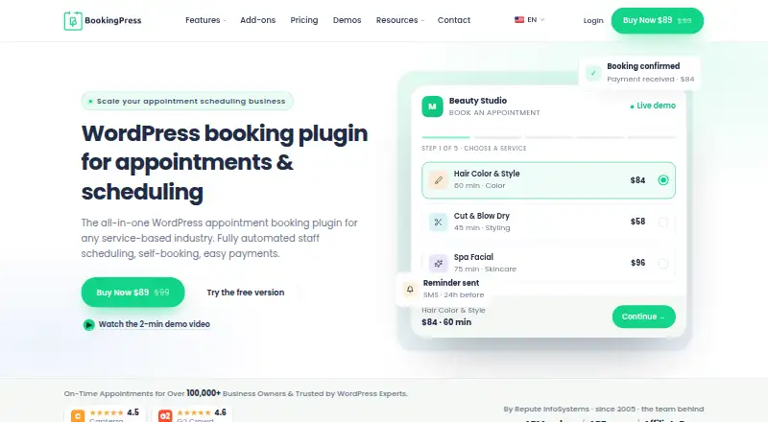Click the US flag language icon

click(x=519, y=19)
